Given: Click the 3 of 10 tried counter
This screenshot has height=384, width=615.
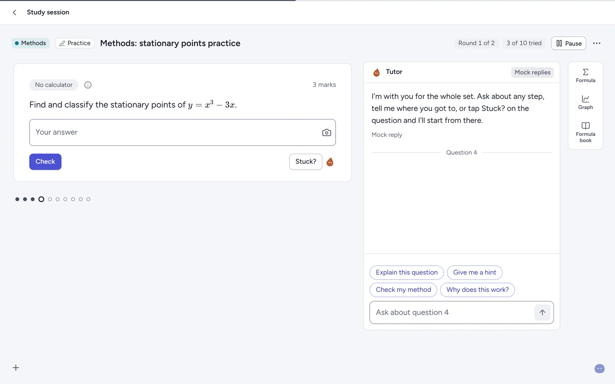Looking at the screenshot, I should pos(524,43).
